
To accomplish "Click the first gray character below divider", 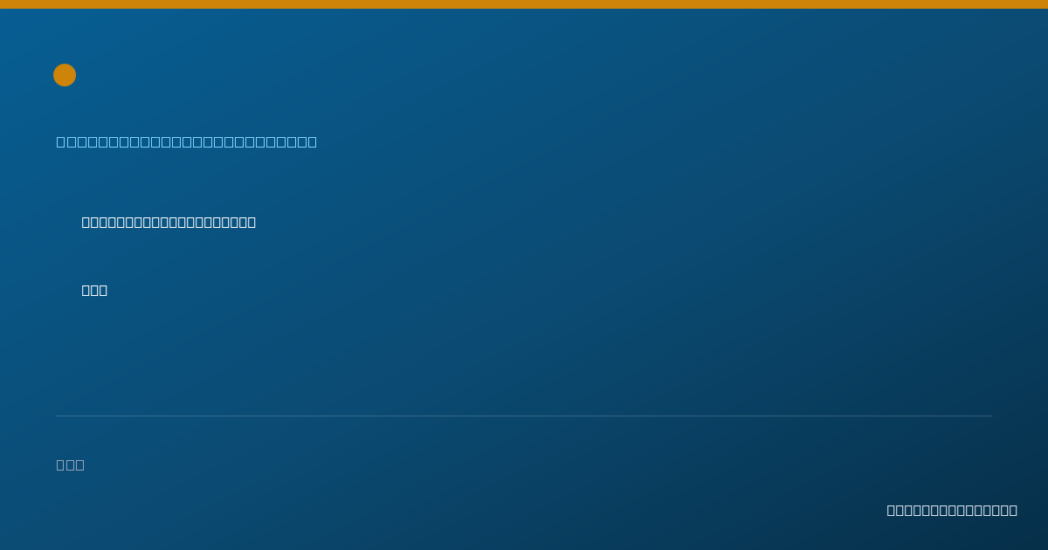I will [61, 464].
